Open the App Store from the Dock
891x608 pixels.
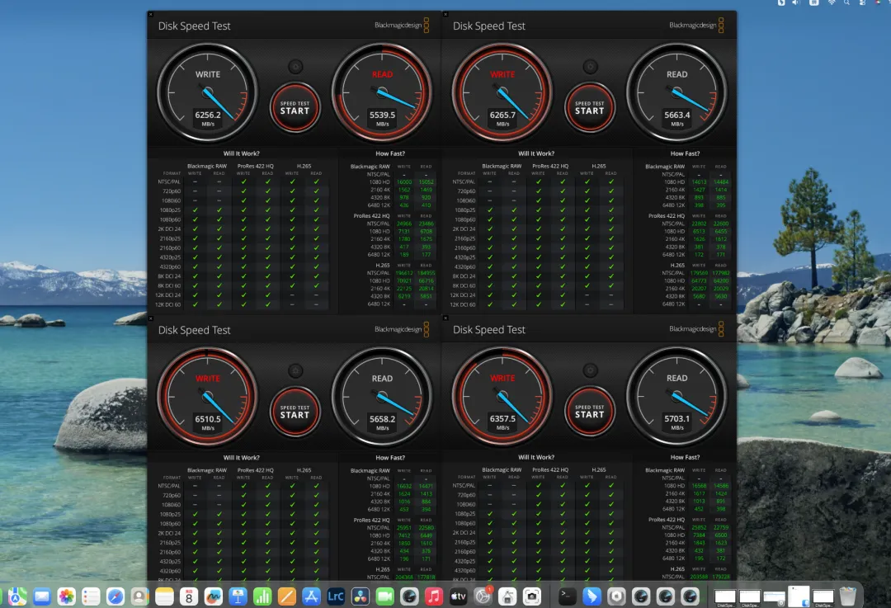(x=311, y=596)
